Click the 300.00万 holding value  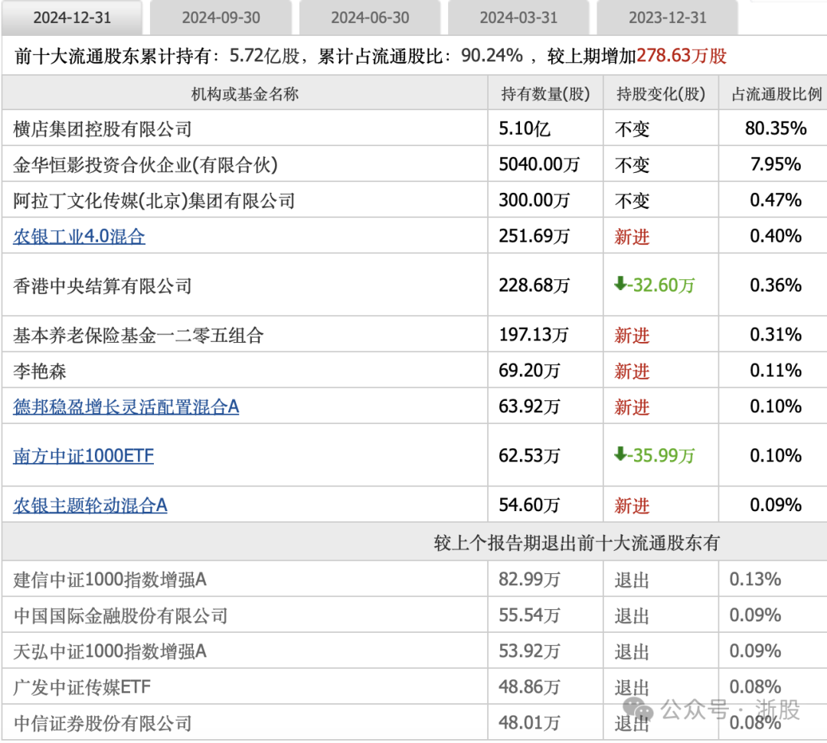[534, 200]
